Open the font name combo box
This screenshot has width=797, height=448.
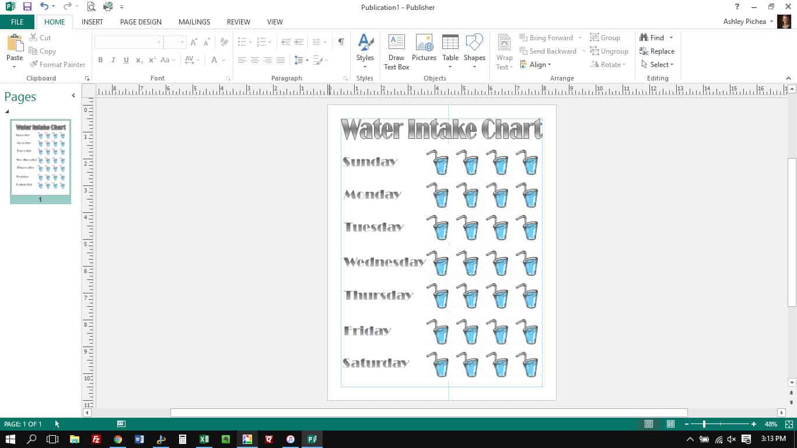tap(128, 42)
